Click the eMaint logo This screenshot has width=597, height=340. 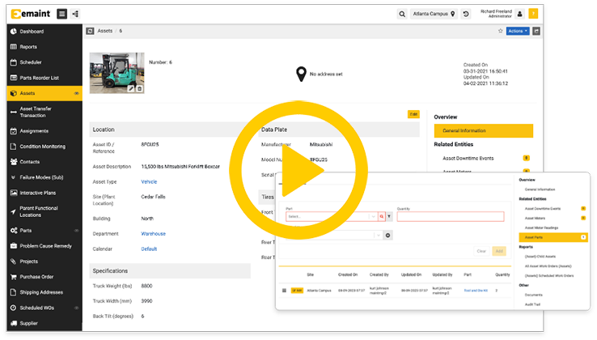click(x=31, y=14)
